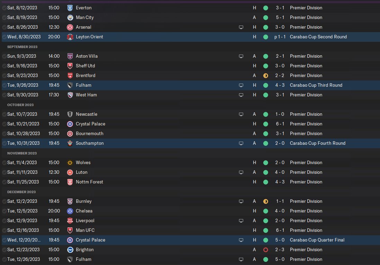Click the Everton club badge
Image resolution: width=380 pixels, height=265 pixels.
[70, 8]
